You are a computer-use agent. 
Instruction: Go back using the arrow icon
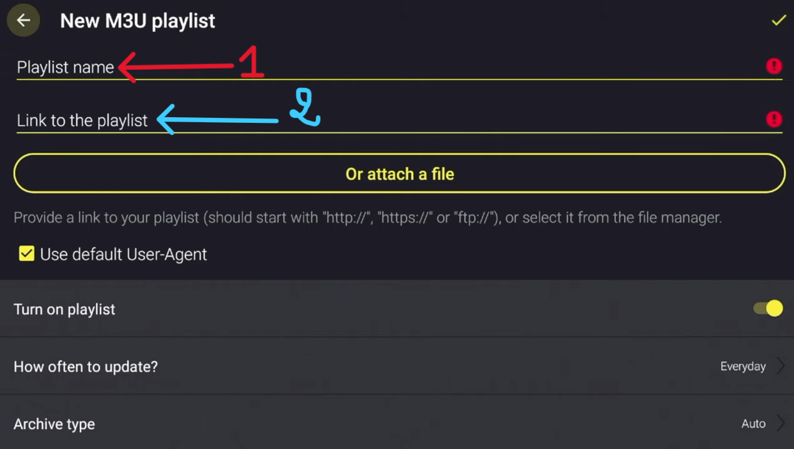point(24,21)
